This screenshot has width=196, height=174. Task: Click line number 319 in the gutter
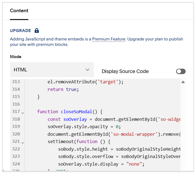tap(16, 126)
